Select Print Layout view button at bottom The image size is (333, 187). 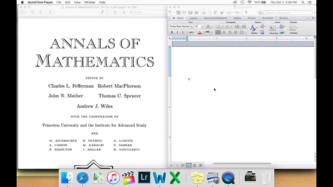pyautogui.click(x=188, y=165)
